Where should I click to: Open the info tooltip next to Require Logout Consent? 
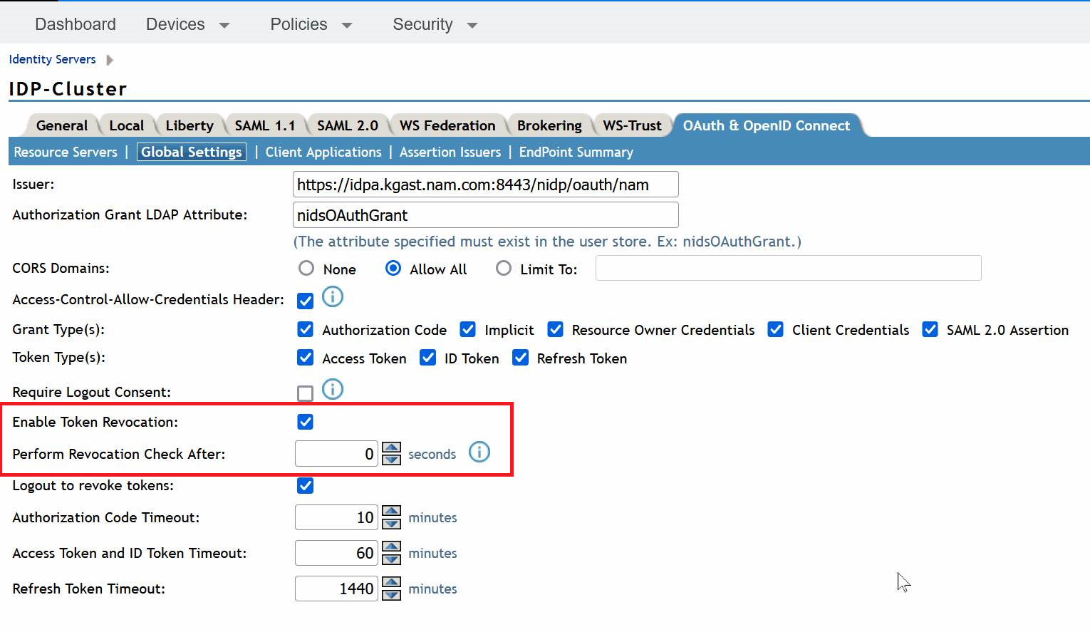click(x=332, y=389)
